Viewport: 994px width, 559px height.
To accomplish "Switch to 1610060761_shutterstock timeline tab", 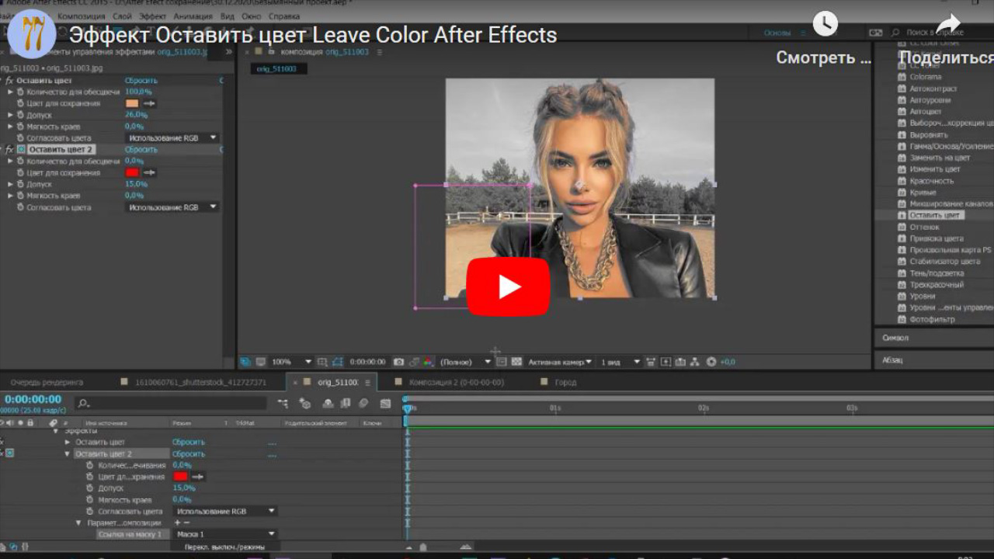I will point(200,382).
